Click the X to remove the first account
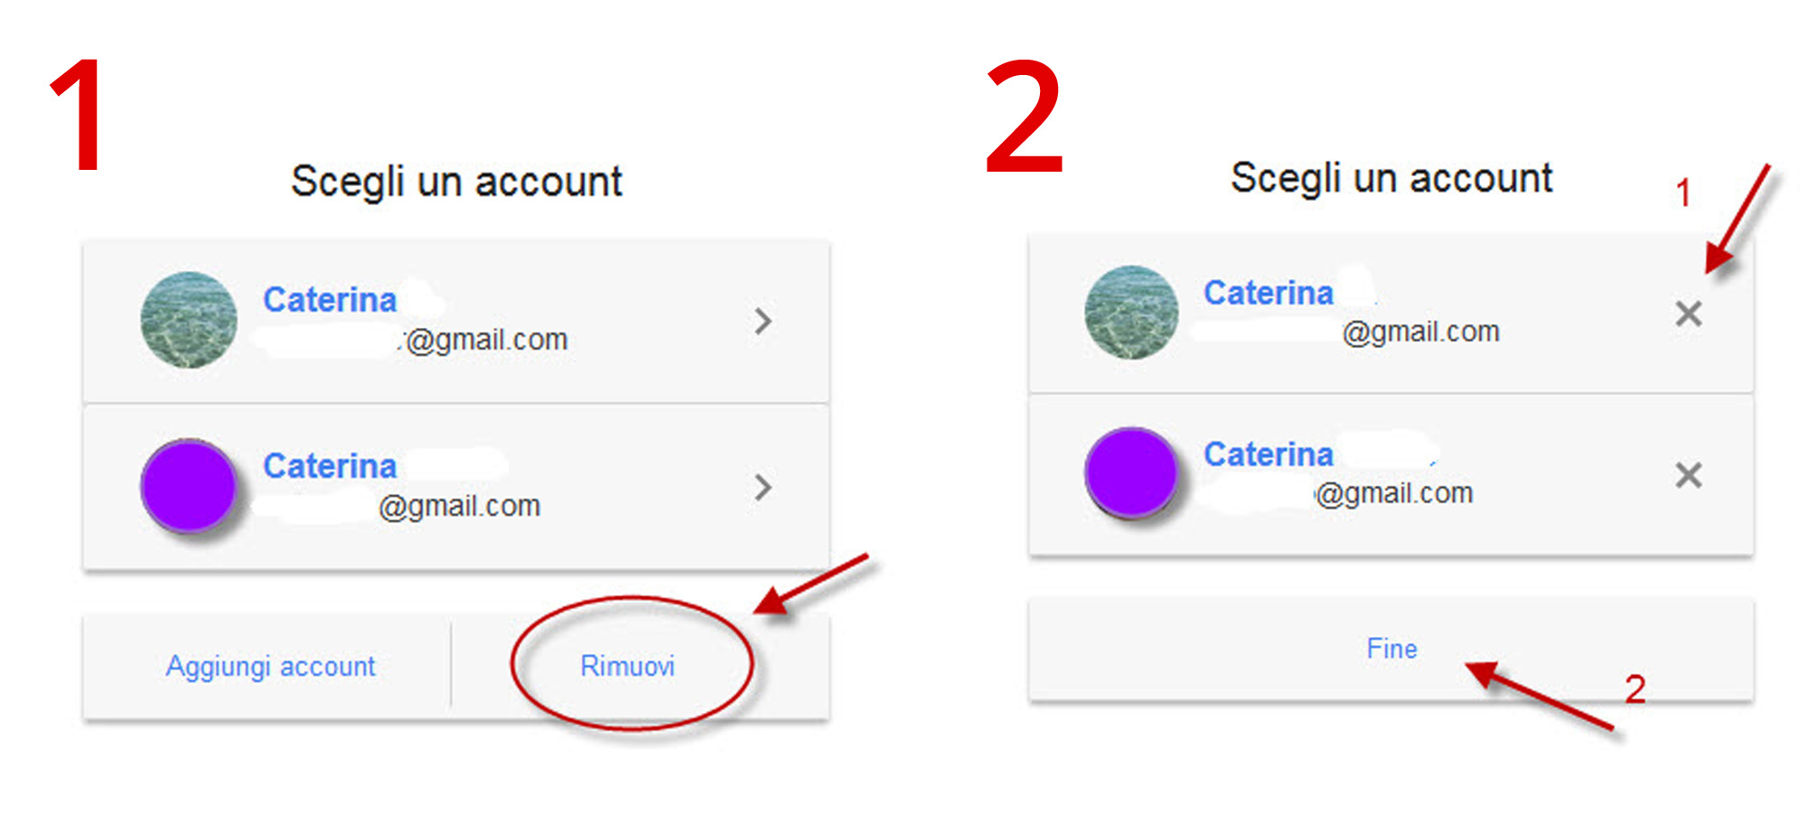 (x=1689, y=315)
